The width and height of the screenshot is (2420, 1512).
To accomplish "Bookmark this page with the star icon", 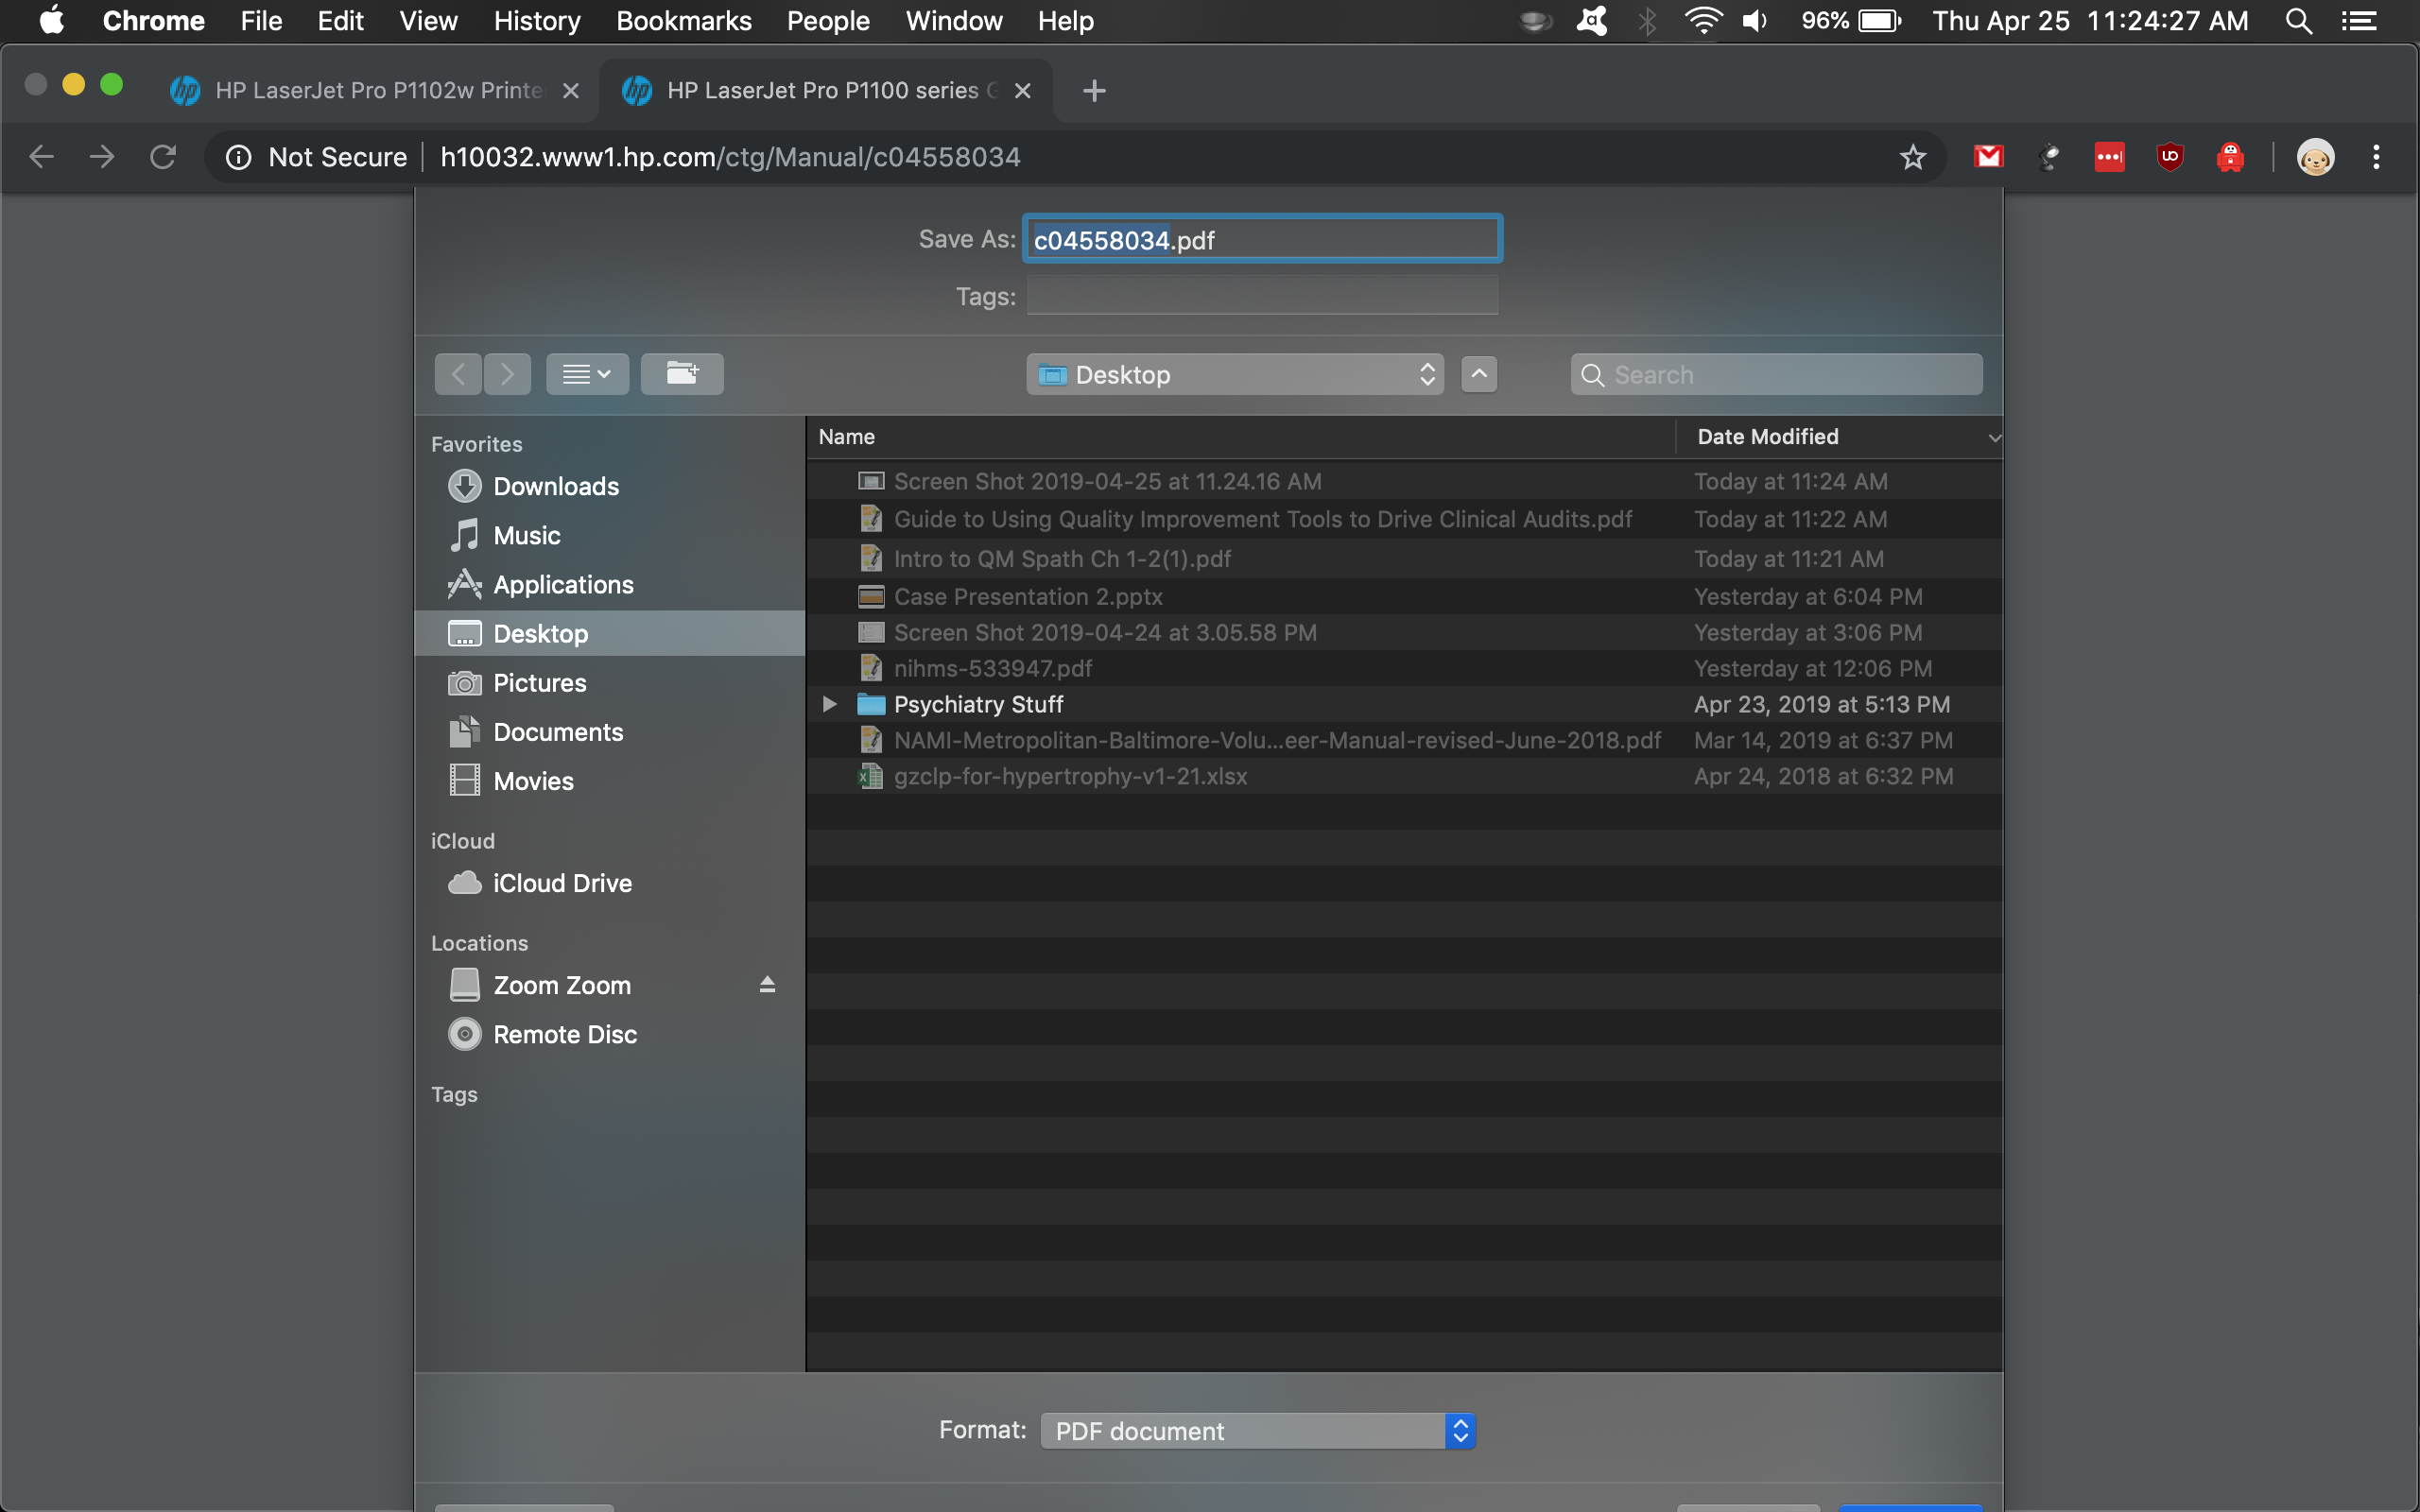I will (x=1912, y=157).
